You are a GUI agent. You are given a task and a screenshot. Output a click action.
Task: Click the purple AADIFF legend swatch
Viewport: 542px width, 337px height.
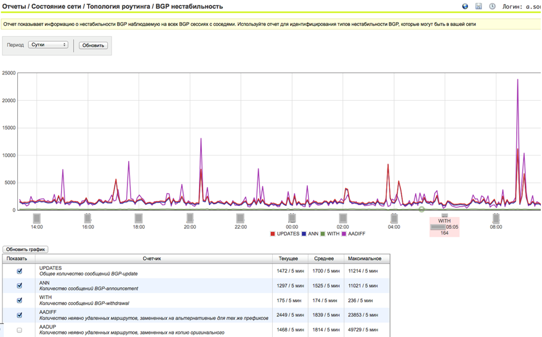point(344,234)
